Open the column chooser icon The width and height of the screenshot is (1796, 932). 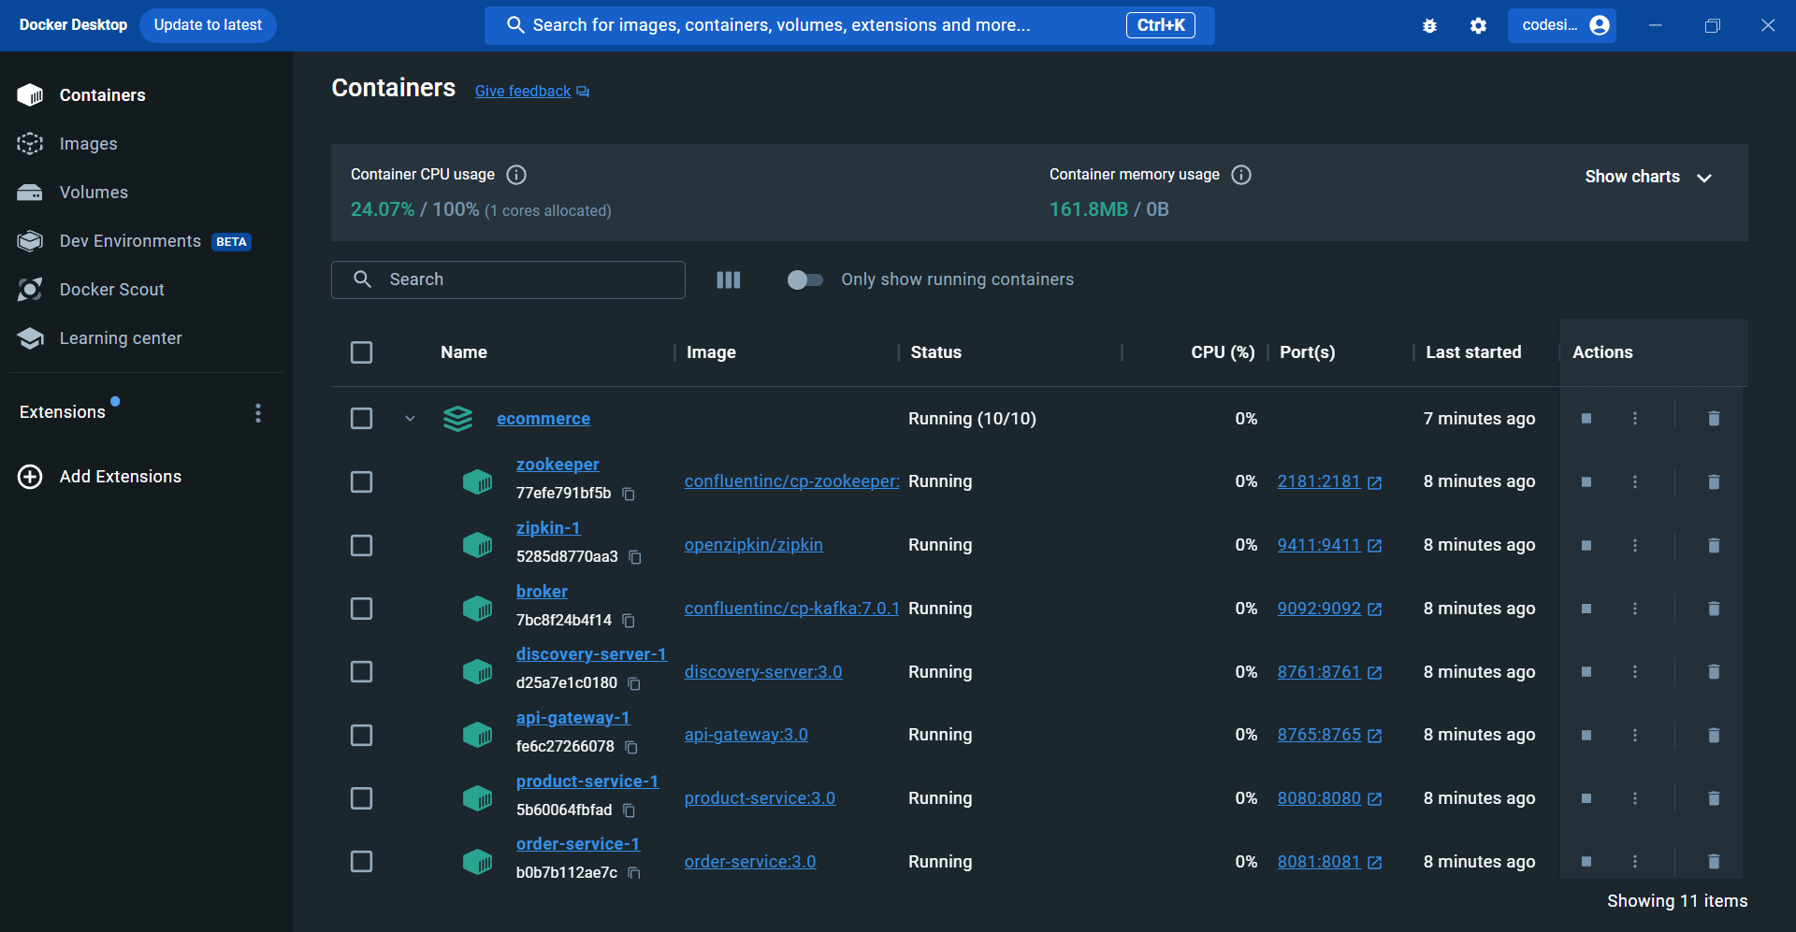click(x=729, y=280)
